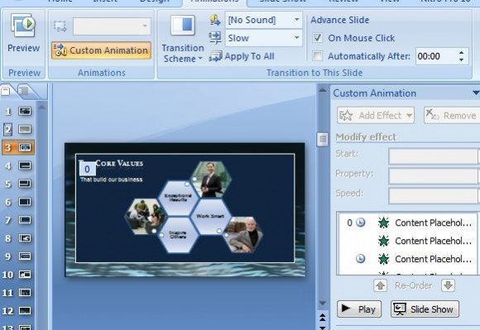This screenshot has width=480, height=330.
Task: Open the Animate effect dropdown box
Action: click(x=112, y=26)
